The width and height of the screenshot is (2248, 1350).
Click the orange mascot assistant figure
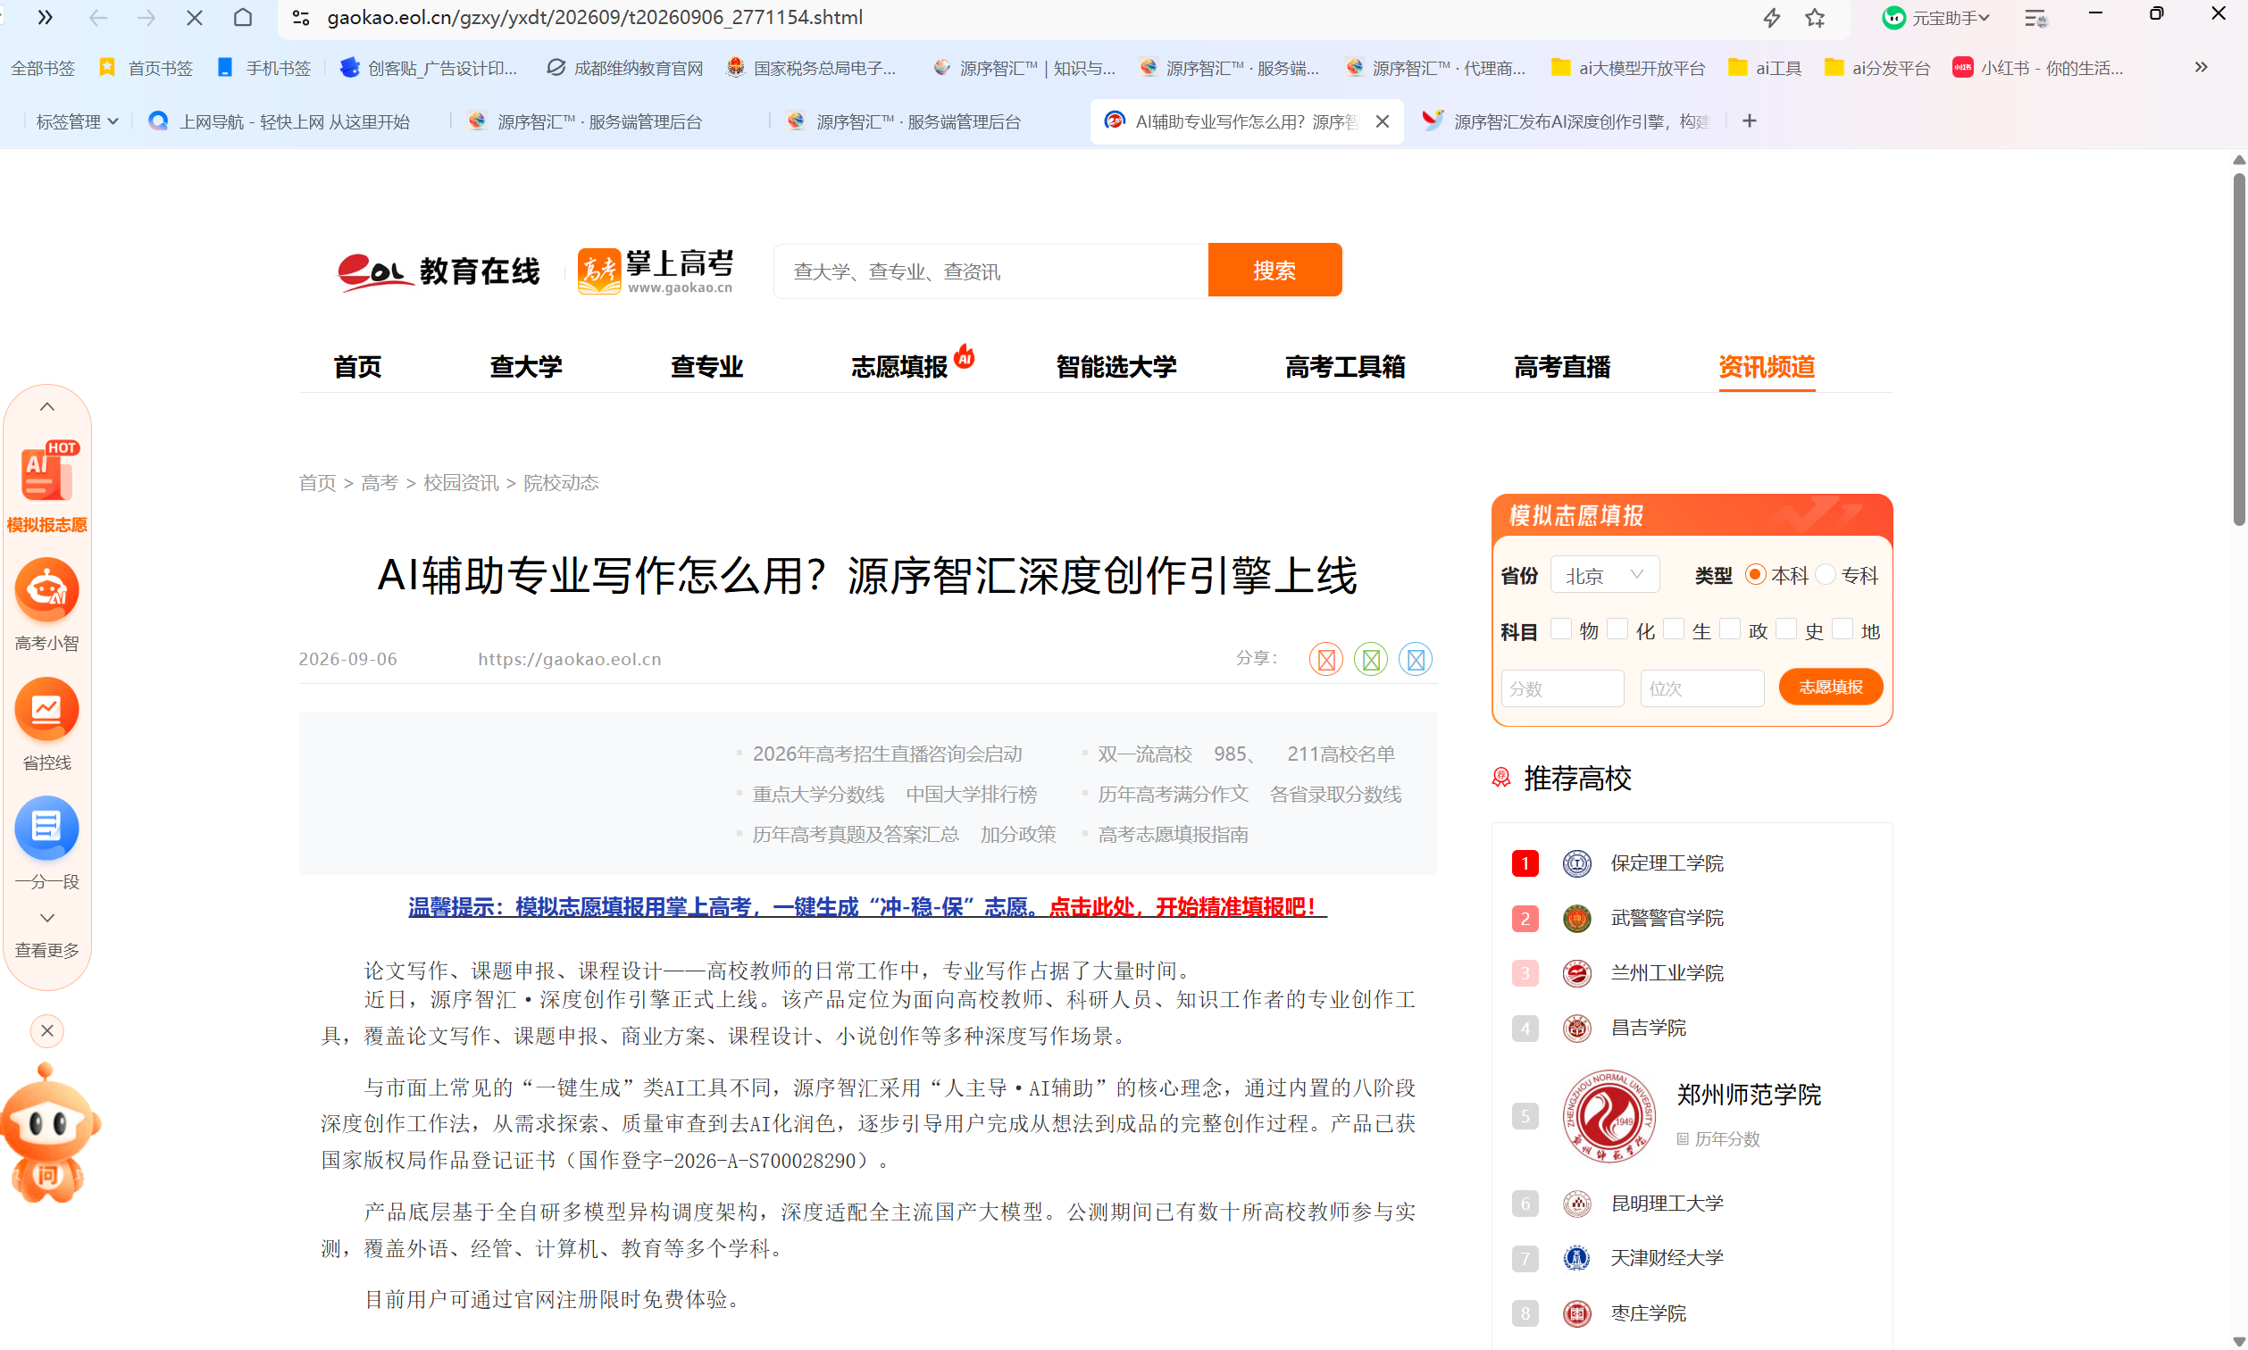click(49, 1132)
